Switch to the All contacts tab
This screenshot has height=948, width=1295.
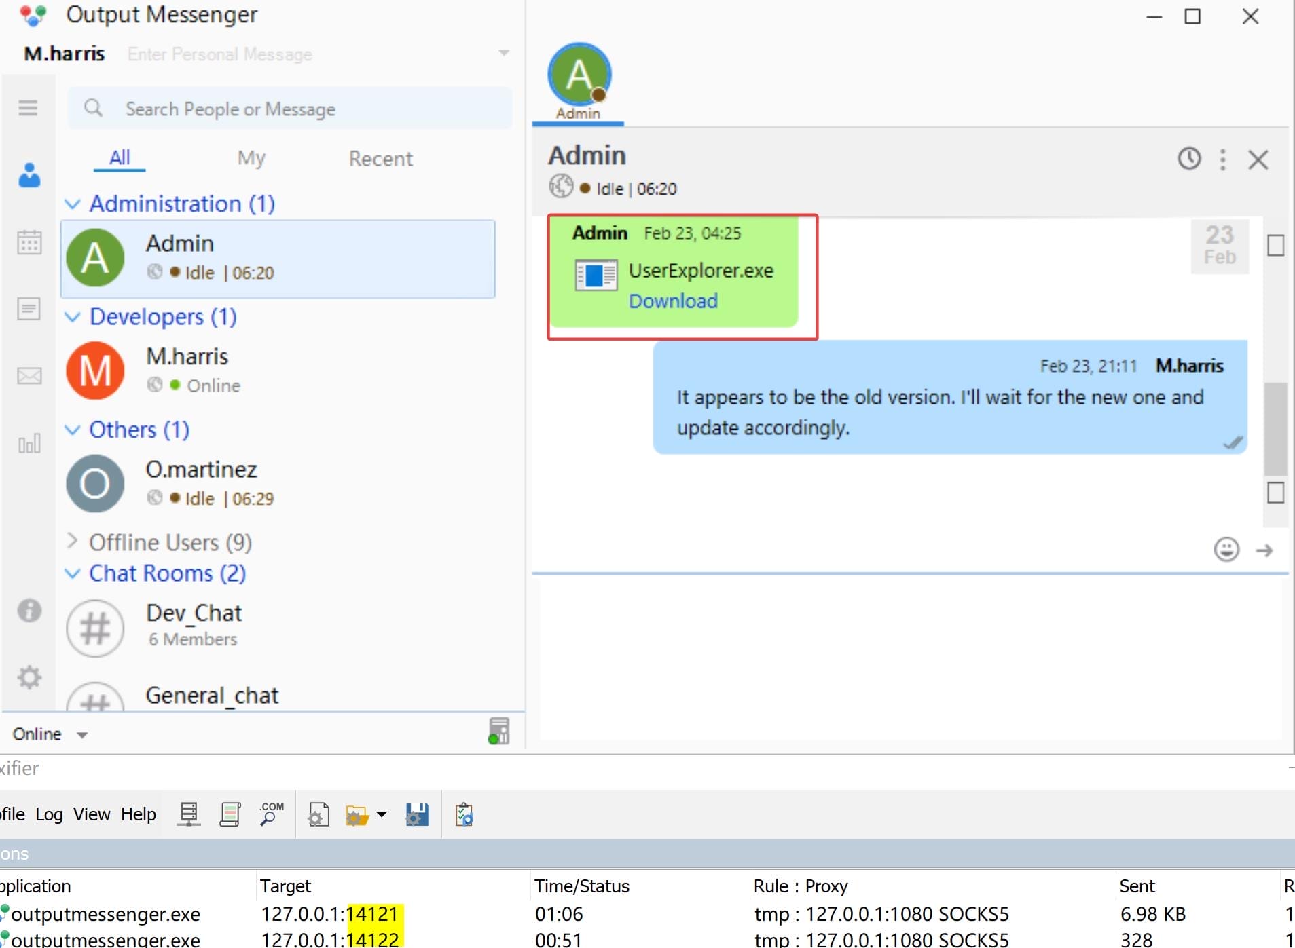[120, 157]
